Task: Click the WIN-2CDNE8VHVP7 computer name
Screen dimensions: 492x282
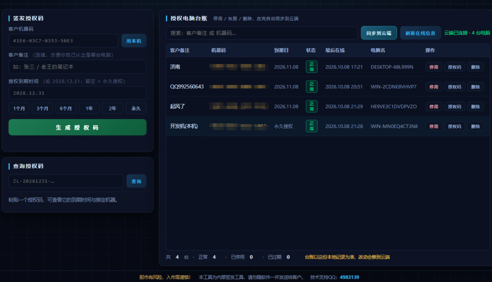Action: point(394,87)
